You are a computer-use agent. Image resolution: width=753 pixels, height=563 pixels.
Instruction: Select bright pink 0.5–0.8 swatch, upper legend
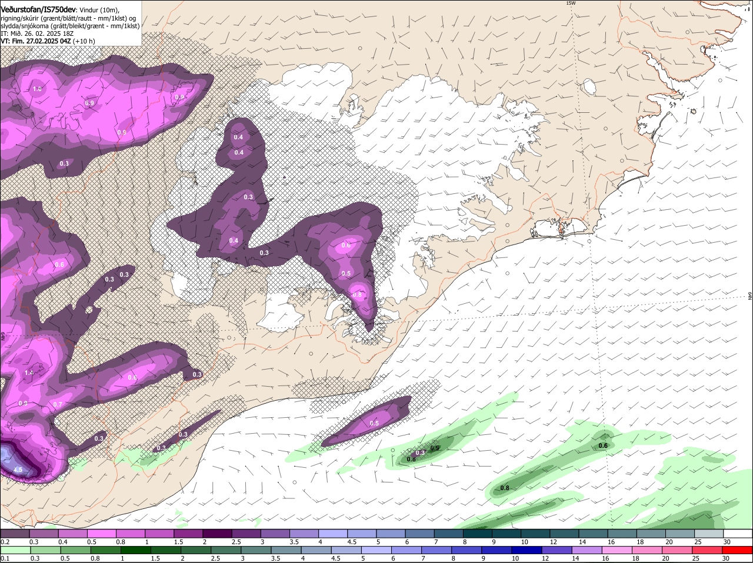coord(102,534)
